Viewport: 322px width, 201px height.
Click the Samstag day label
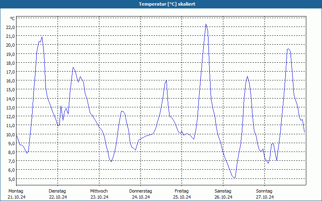223,191
